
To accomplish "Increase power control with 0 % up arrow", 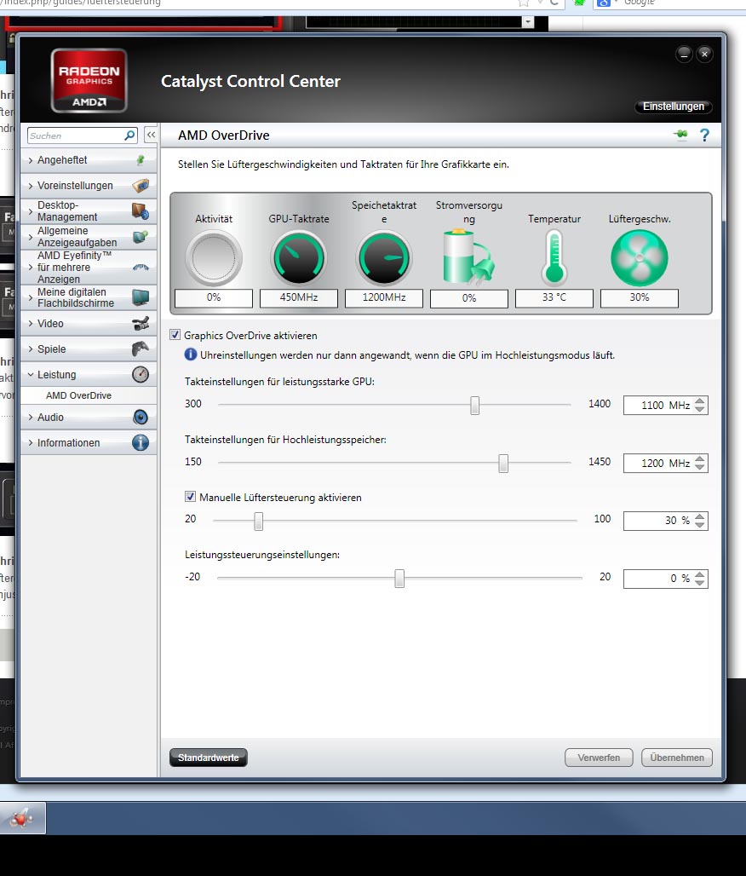I will pyautogui.click(x=700, y=574).
